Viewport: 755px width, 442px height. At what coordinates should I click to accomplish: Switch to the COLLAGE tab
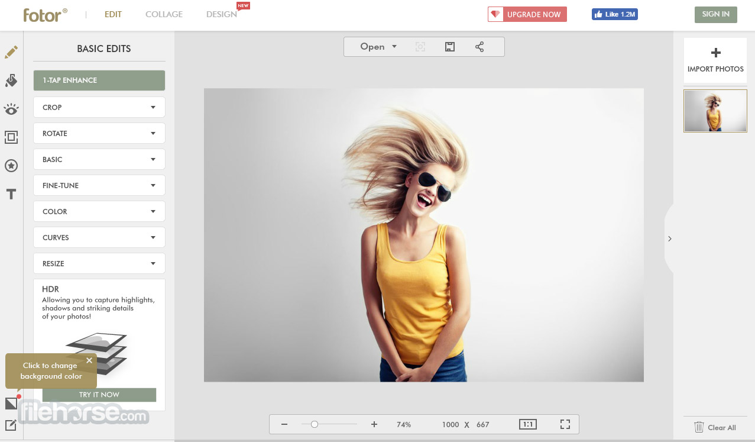[164, 14]
